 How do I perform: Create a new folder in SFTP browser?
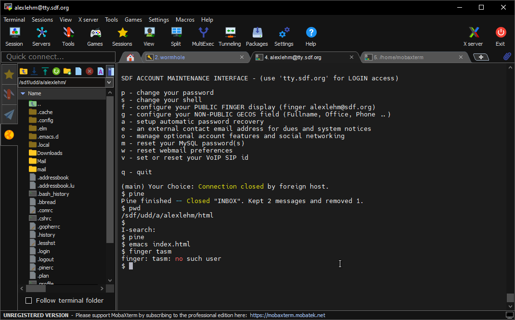coord(67,71)
